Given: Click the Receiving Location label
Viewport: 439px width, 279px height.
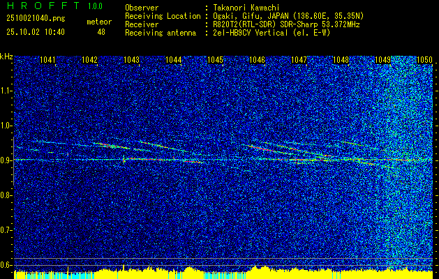Looking at the screenshot, I should [163, 16].
